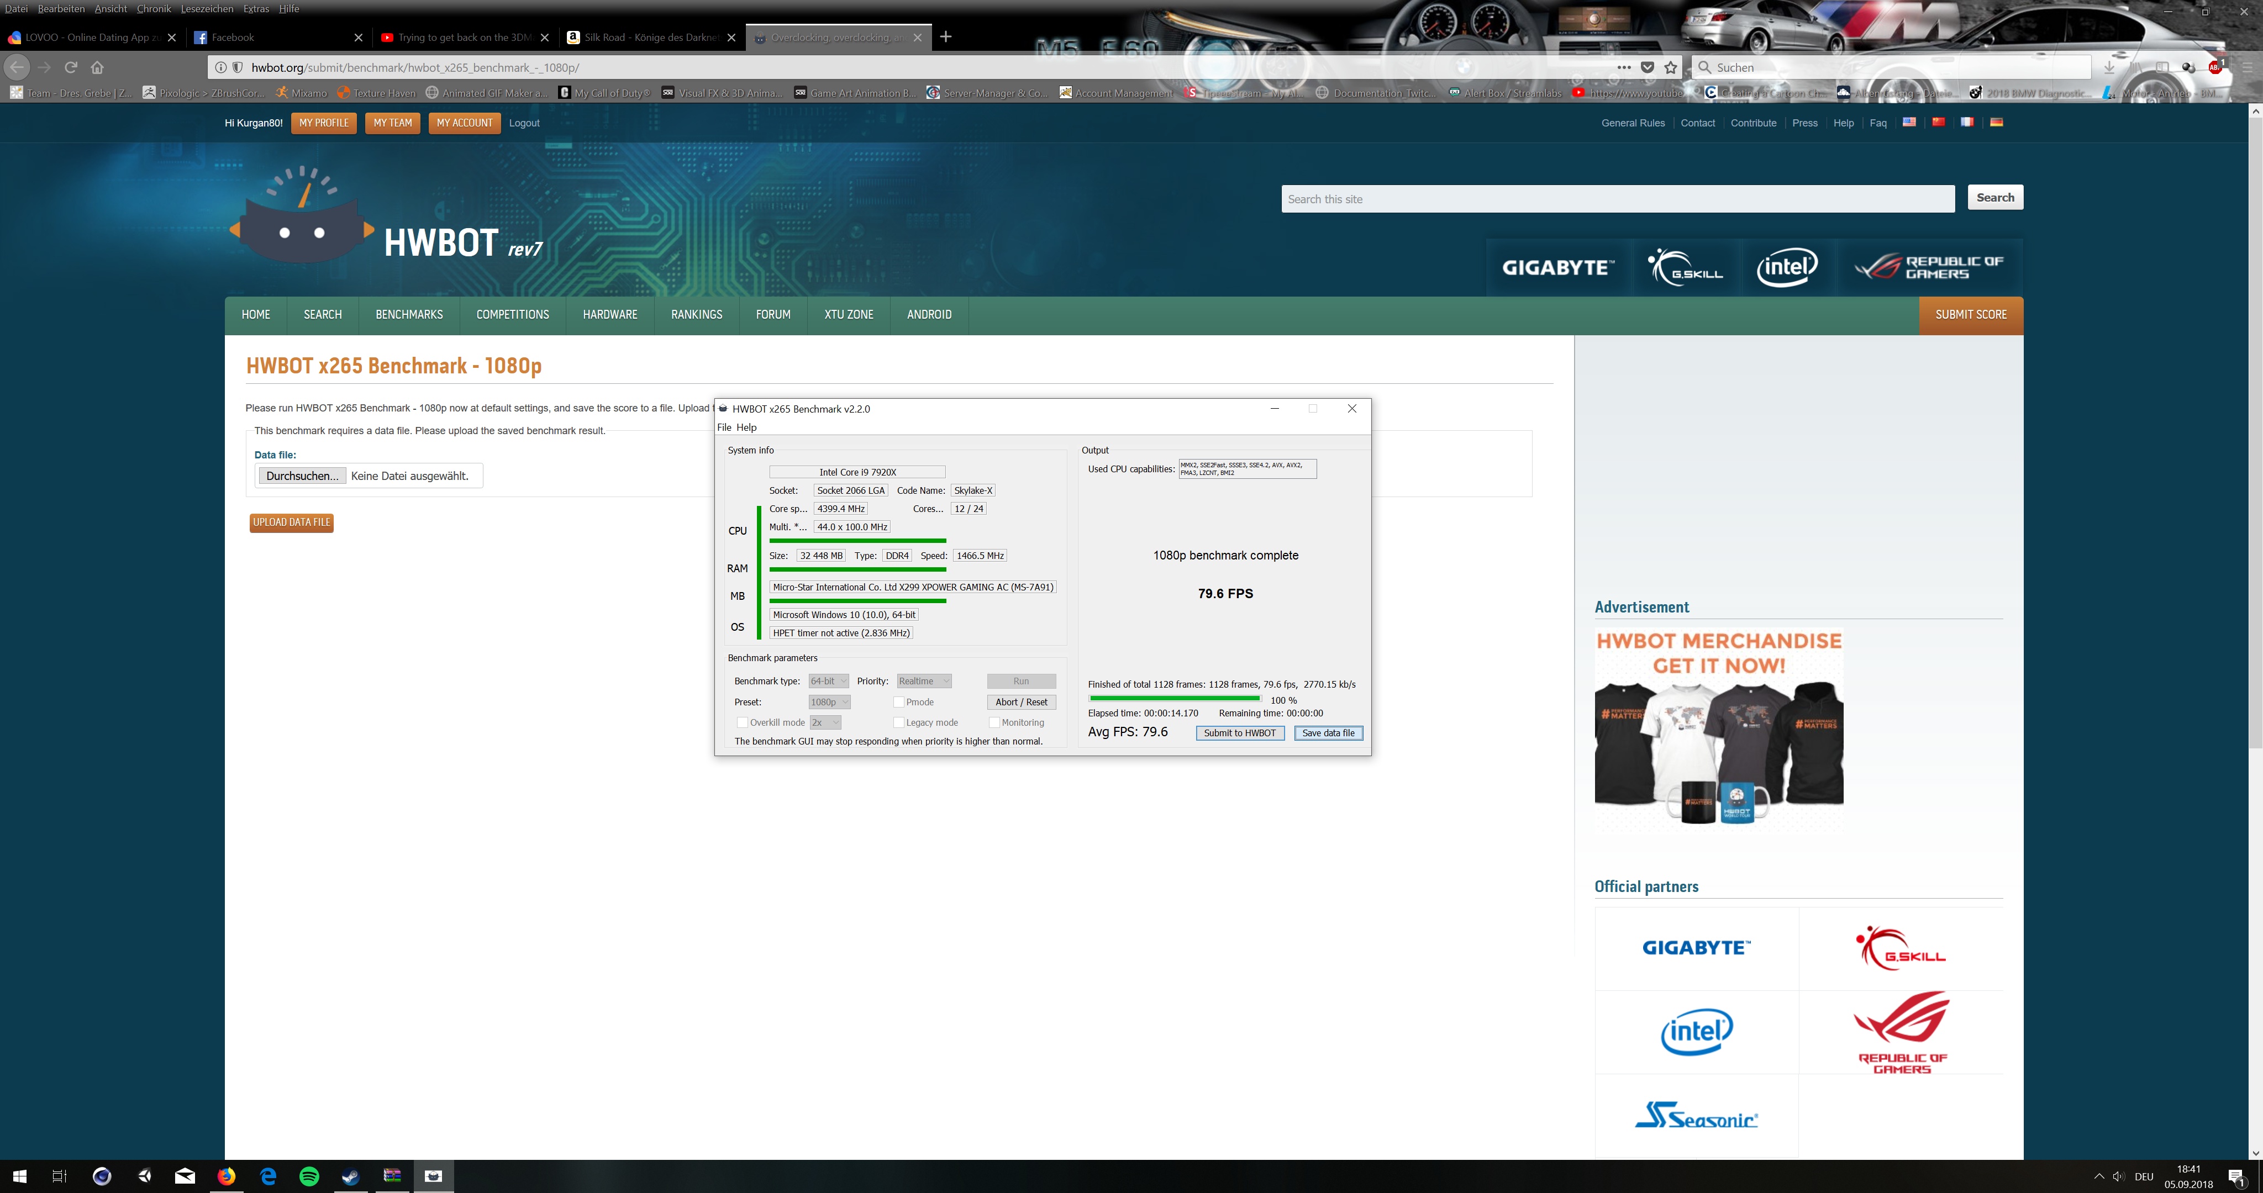The image size is (2263, 1193).
Task: Click the Abort / Reset button
Action: pyautogui.click(x=1021, y=702)
